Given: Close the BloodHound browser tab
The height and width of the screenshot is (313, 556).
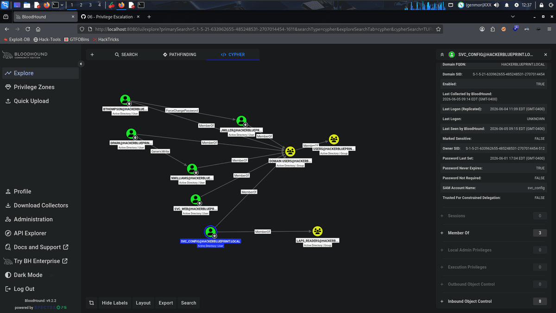Looking at the screenshot, I should tap(73, 17).
